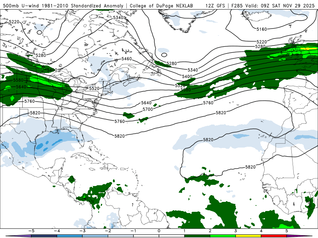Screen dimensions: 318x238
Task: Click the -4 tick label on the colorbar
Action: pos(57,231)
